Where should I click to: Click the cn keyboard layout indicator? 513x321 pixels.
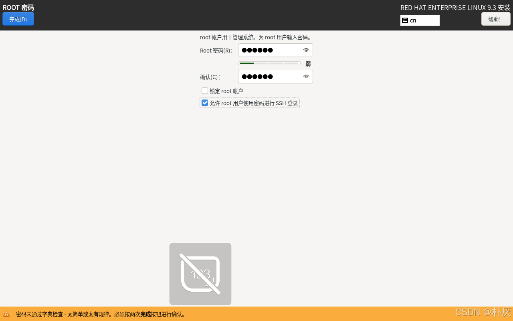[420, 20]
